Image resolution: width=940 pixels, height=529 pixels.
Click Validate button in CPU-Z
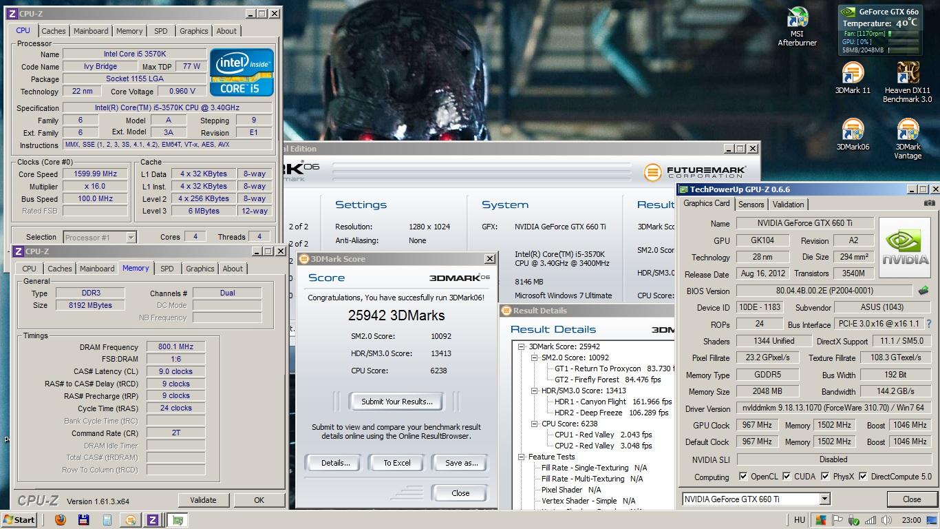click(203, 500)
